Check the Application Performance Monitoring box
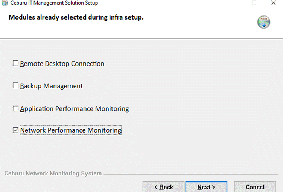 pyautogui.click(x=15, y=108)
